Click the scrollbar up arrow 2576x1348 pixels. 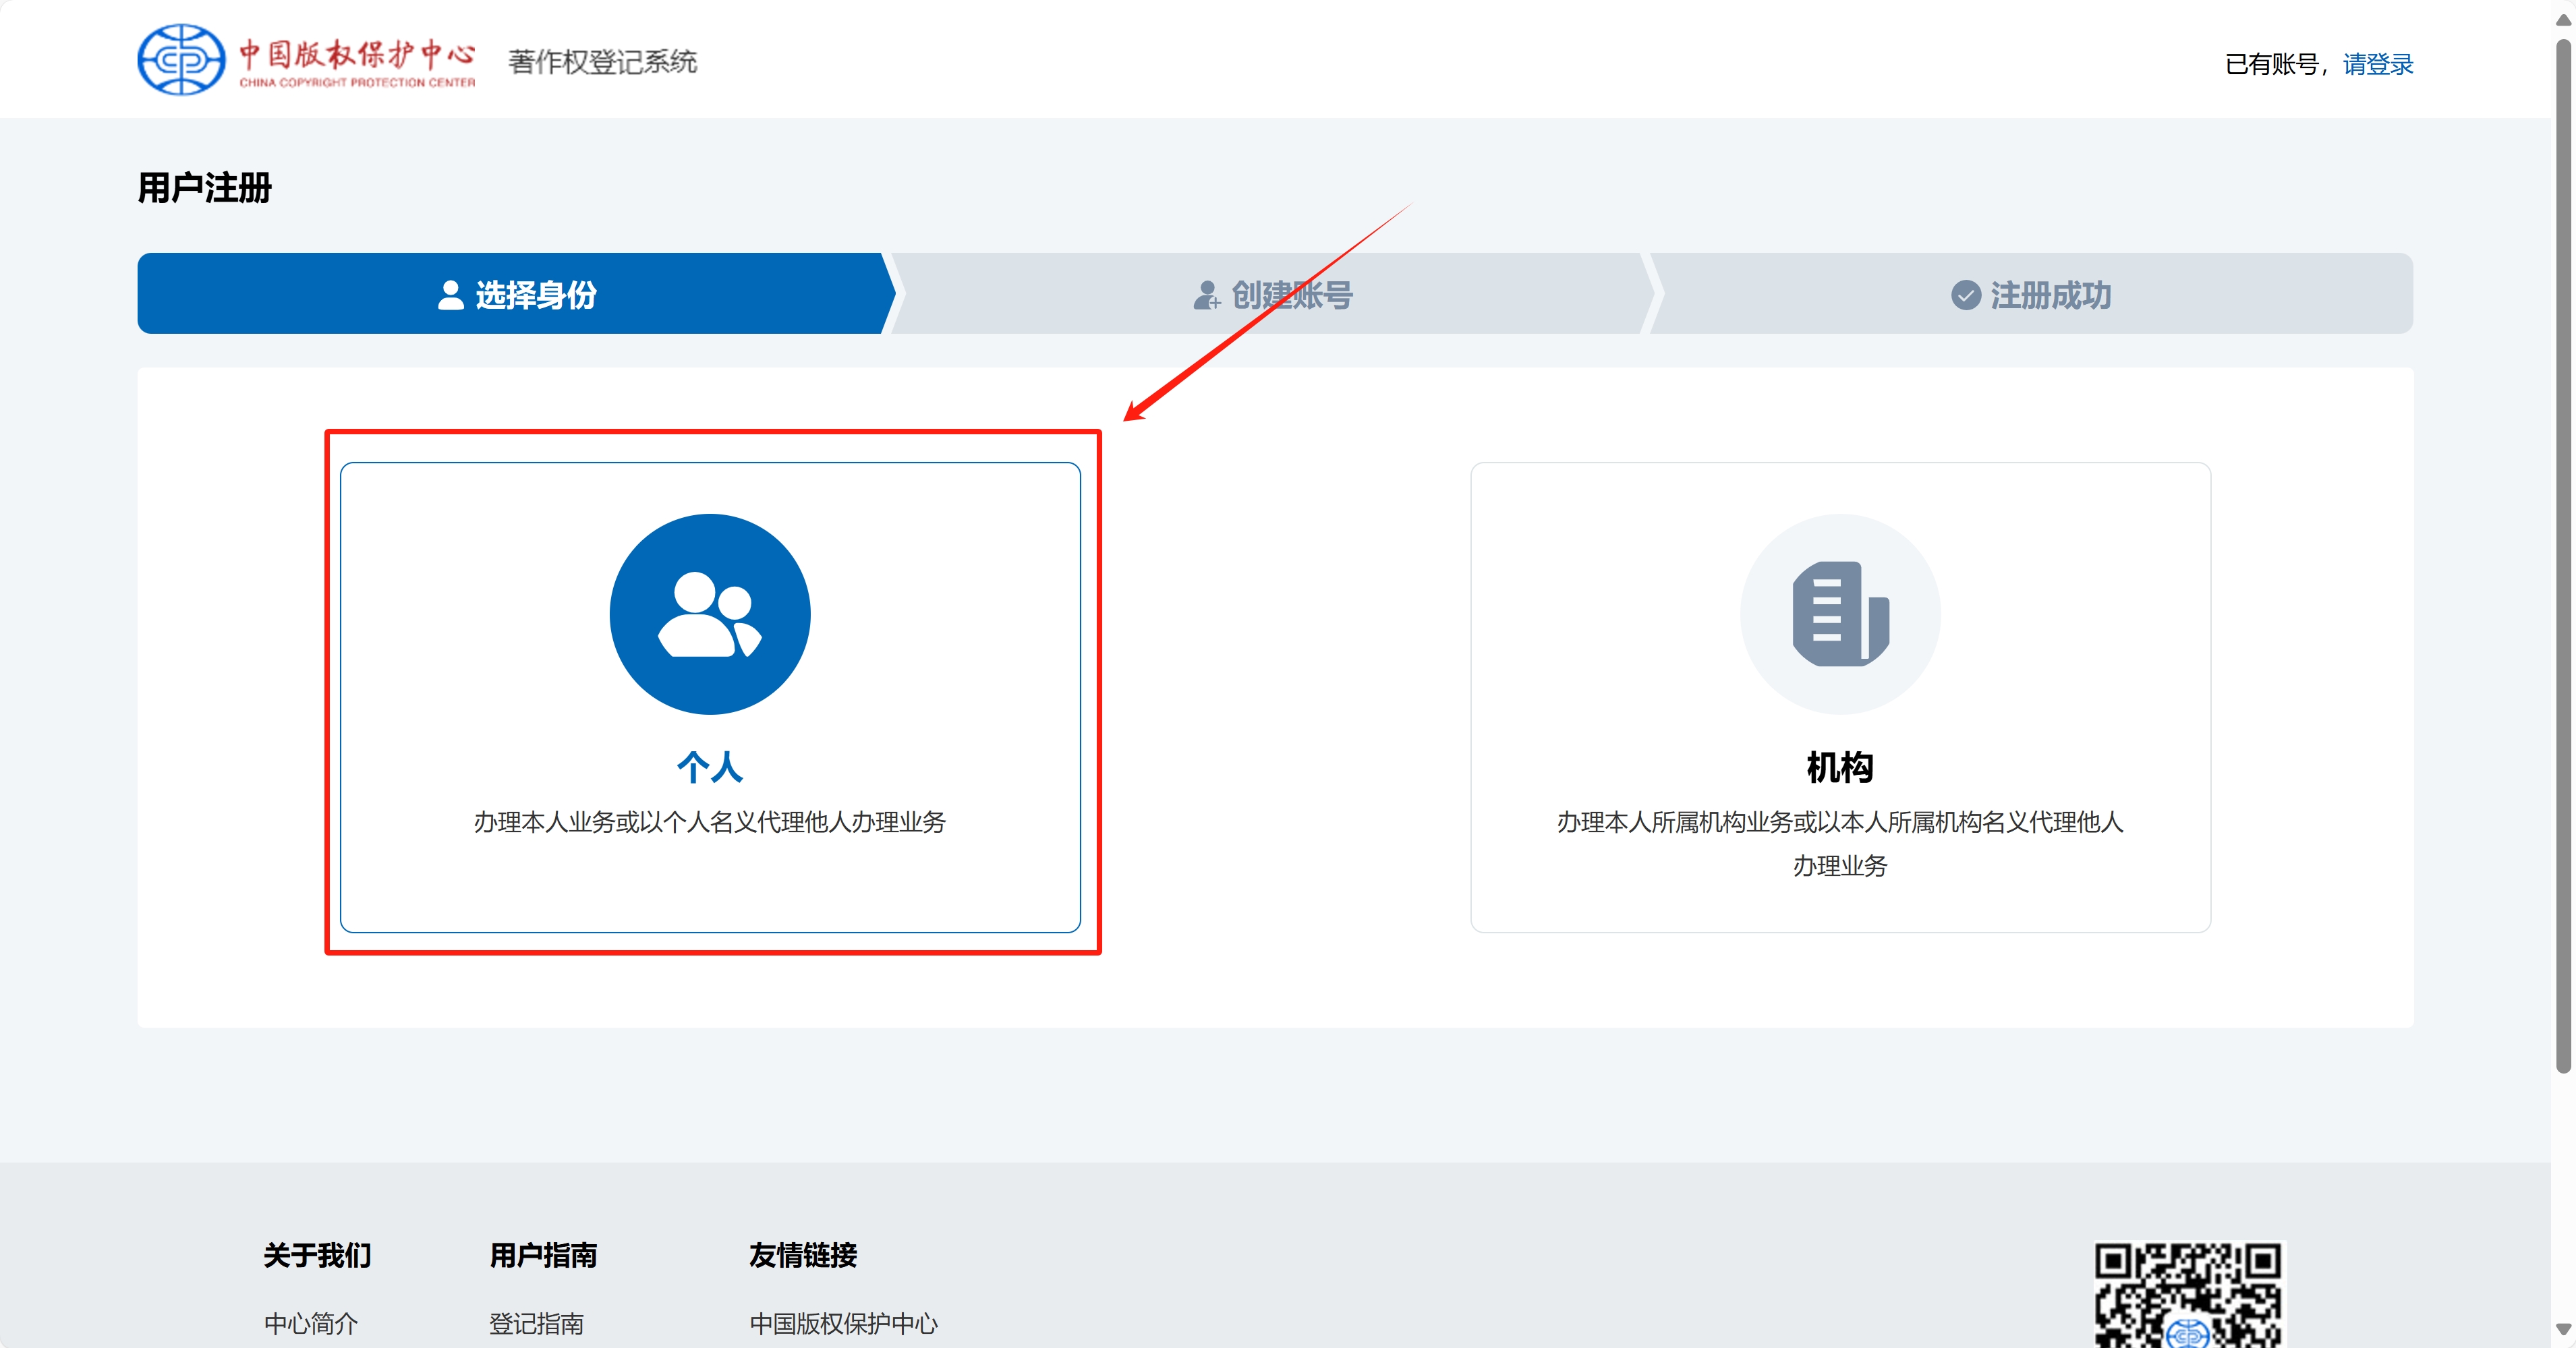pos(2563,19)
